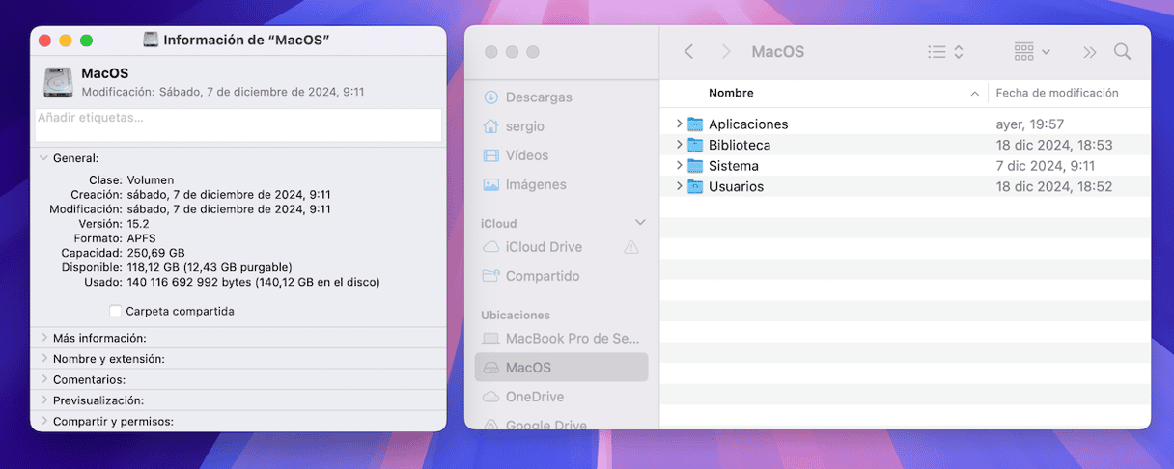The height and width of the screenshot is (469, 1174).
Task: Click iCloud Drive warning triangle icon
Action: coord(631,247)
